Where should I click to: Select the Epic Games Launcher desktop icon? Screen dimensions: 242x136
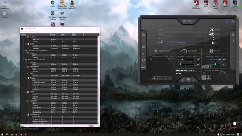tap(53, 15)
